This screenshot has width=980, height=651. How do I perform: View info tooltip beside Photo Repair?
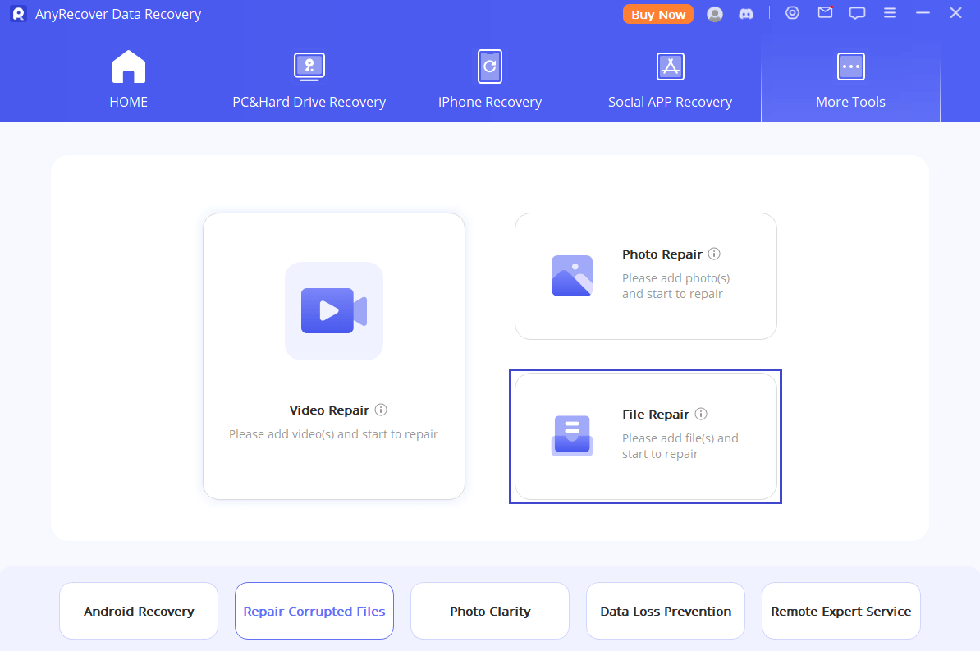pos(713,254)
